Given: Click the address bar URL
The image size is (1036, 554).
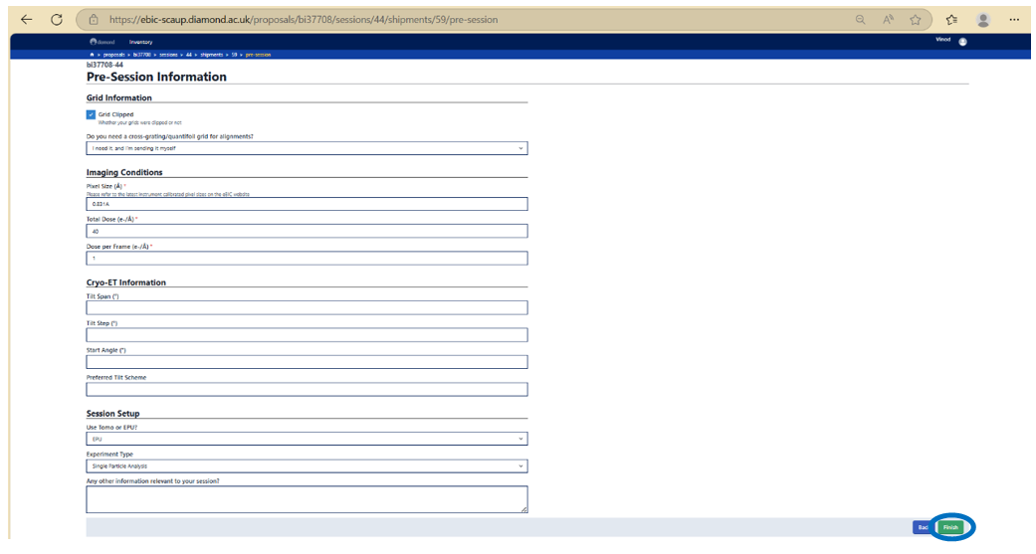Looking at the screenshot, I should (x=304, y=20).
